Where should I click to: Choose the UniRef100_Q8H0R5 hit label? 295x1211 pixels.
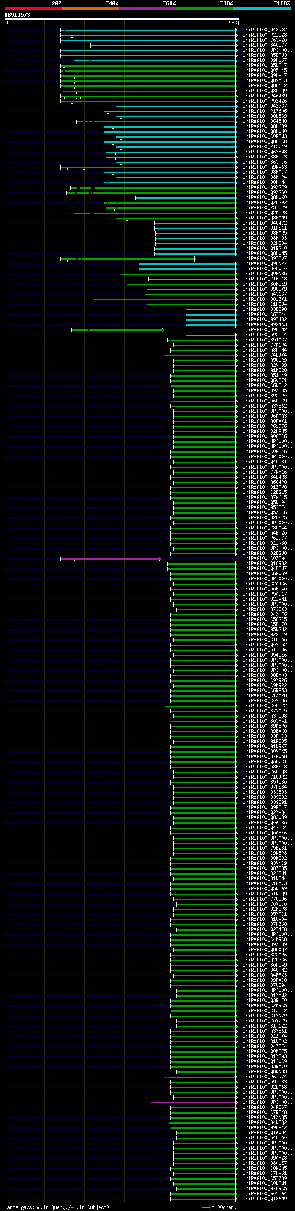coord(265,233)
